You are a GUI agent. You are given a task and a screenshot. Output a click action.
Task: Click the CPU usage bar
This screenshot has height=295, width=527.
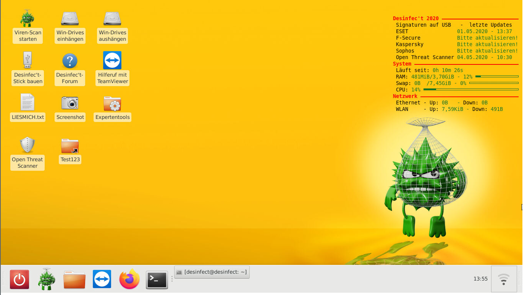pyautogui.click(x=471, y=90)
